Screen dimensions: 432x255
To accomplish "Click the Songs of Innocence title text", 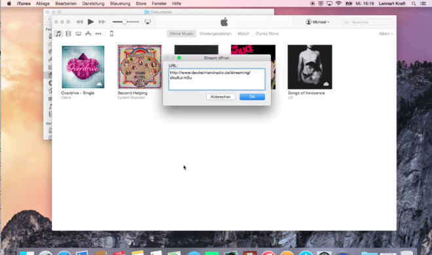I will point(306,93).
